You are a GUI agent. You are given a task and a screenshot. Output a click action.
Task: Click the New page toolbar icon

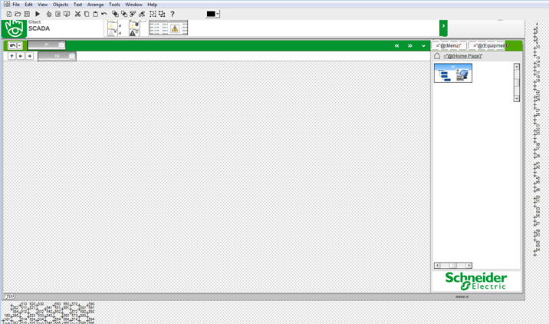click(8, 14)
